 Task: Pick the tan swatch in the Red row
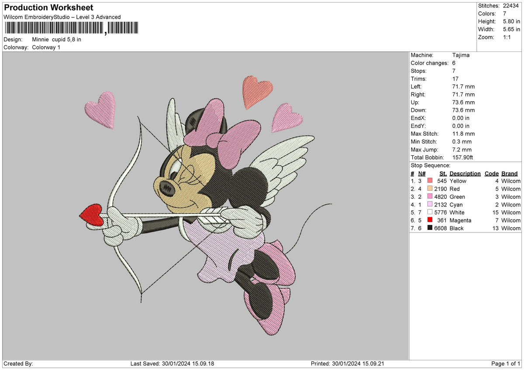430,188
